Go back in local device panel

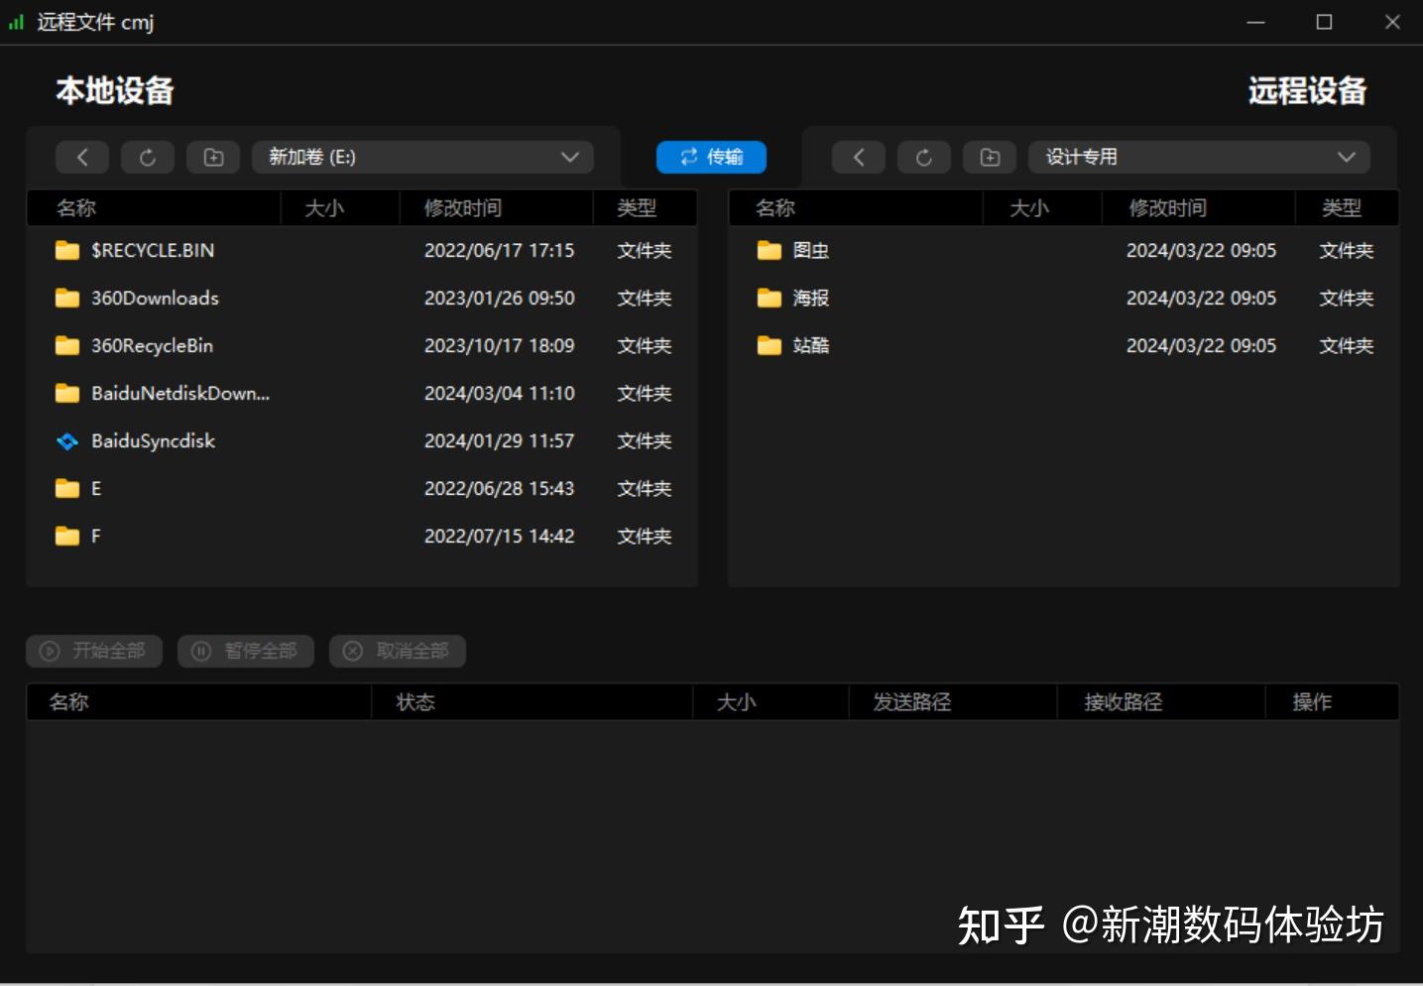click(82, 157)
